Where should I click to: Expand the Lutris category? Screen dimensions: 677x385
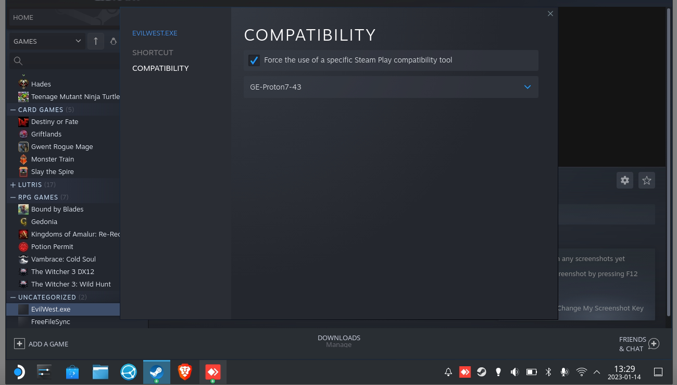coord(13,185)
